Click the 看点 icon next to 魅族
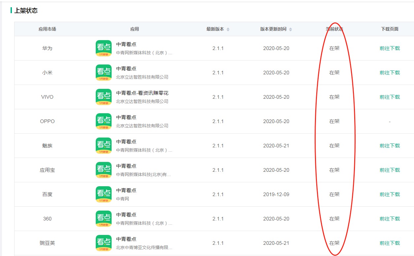This screenshot has width=414, height=256. click(104, 145)
